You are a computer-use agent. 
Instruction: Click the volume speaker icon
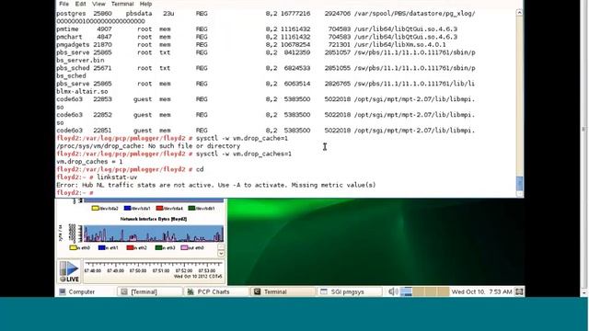click(x=393, y=291)
